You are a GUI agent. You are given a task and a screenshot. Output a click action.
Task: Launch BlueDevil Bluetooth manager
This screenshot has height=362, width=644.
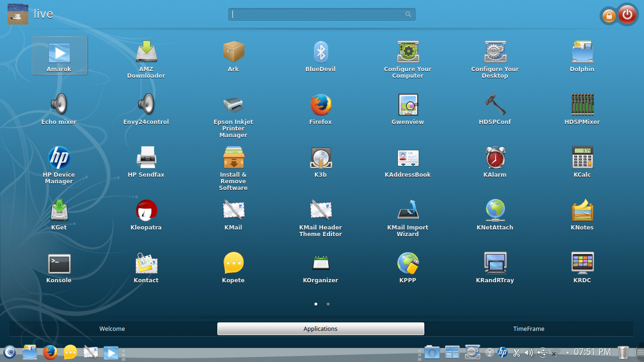tap(321, 56)
